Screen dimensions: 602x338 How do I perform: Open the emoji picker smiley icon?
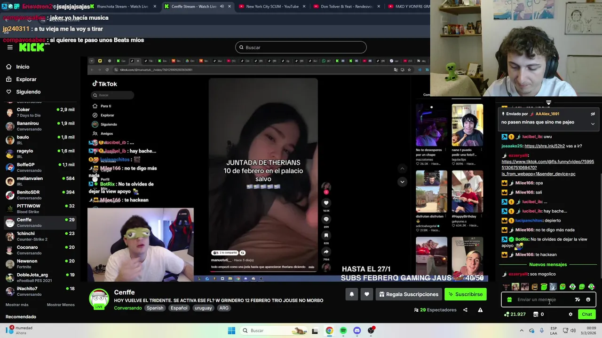click(588, 300)
